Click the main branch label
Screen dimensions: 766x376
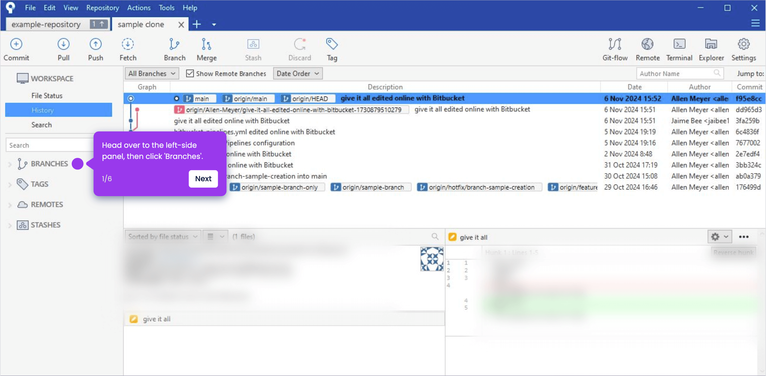point(199,98)
